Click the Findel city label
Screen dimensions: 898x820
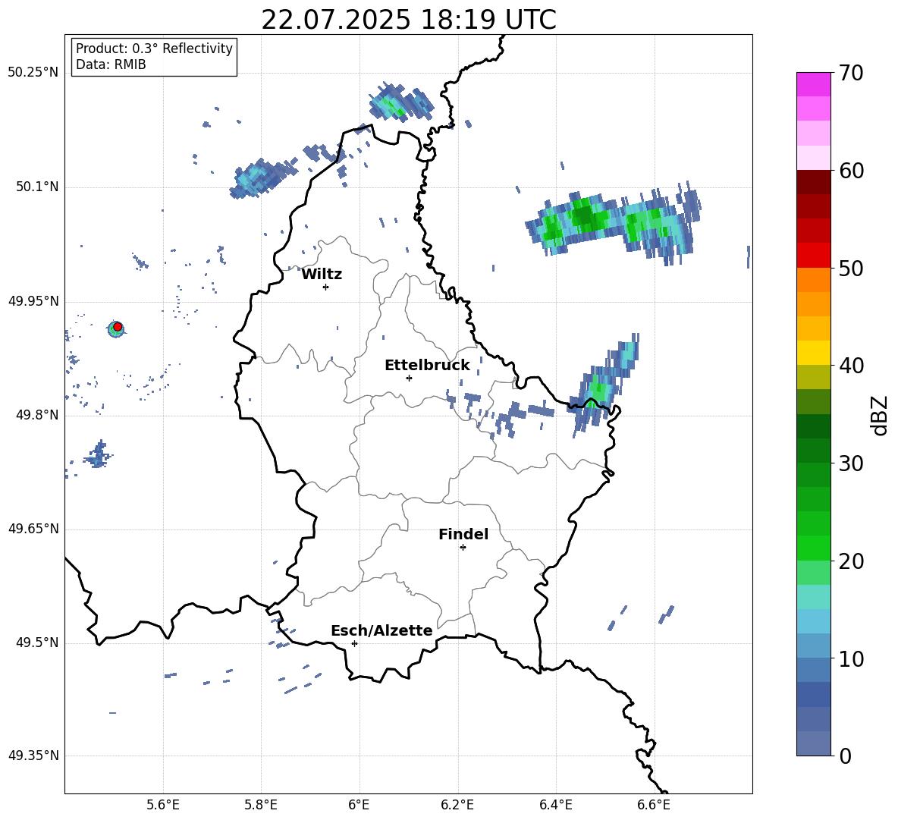(x=463, y=534)
